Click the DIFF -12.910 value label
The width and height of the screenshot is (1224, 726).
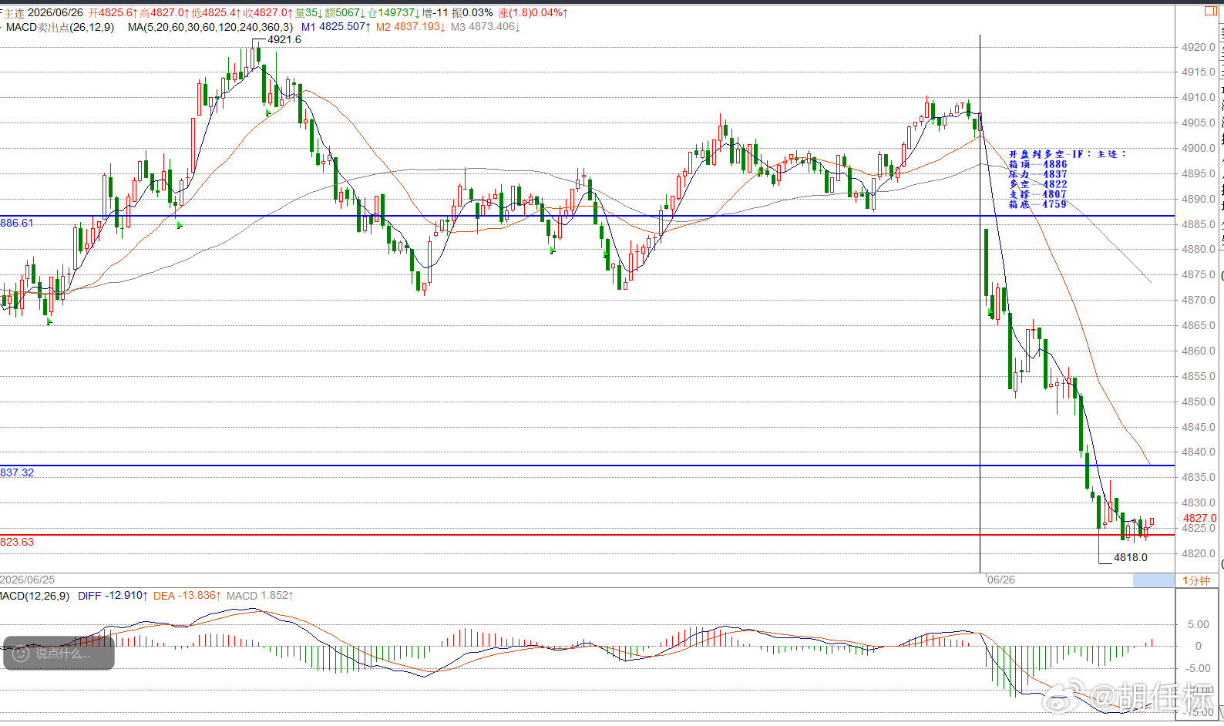[x=113, y=596]
